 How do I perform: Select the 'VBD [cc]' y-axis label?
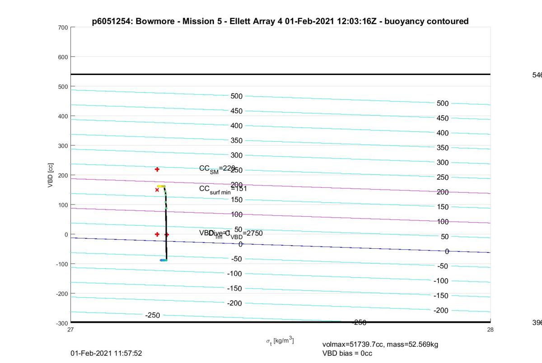coord(51,175)
